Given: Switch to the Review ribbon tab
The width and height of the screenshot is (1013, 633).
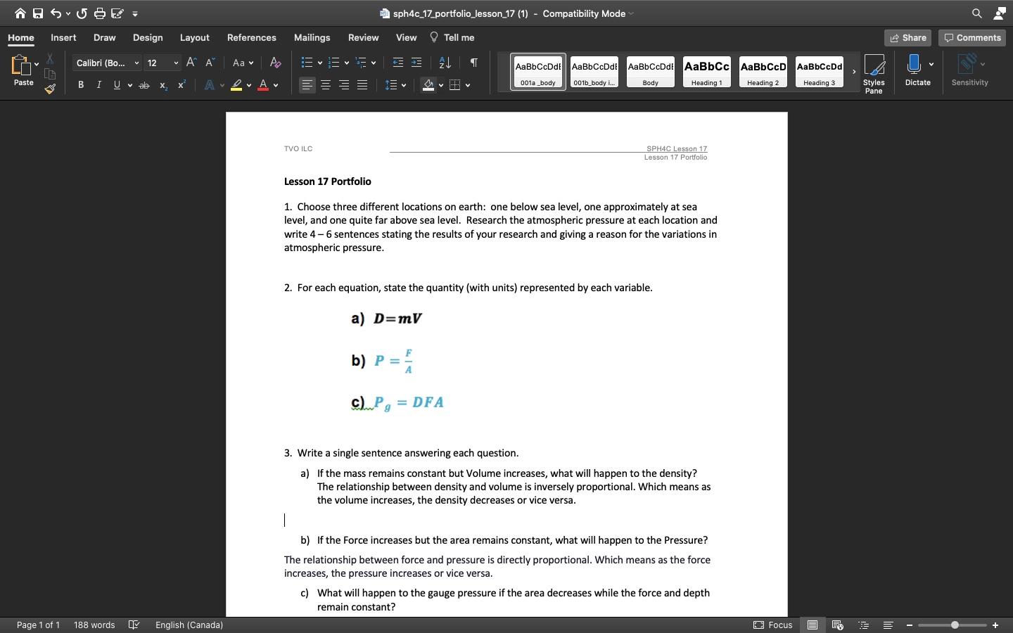Looking at the screenshot, I should click(364, 38).
